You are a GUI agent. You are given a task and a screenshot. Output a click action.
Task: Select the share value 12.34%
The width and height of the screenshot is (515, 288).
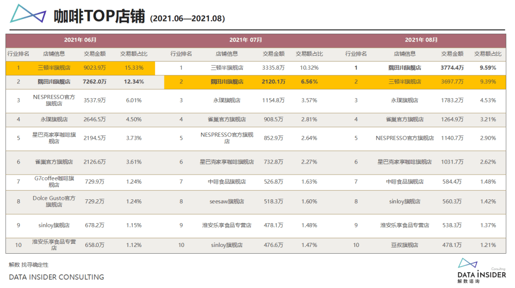pyautogui.click(x=134, y=82)
